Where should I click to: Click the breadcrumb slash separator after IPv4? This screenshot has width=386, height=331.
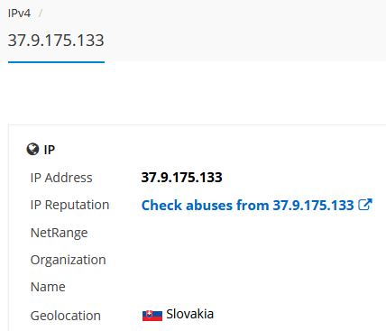[41, 14]
